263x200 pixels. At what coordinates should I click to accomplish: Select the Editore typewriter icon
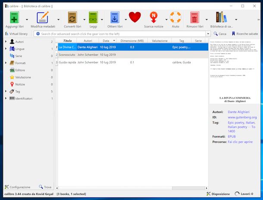point(12,70)
